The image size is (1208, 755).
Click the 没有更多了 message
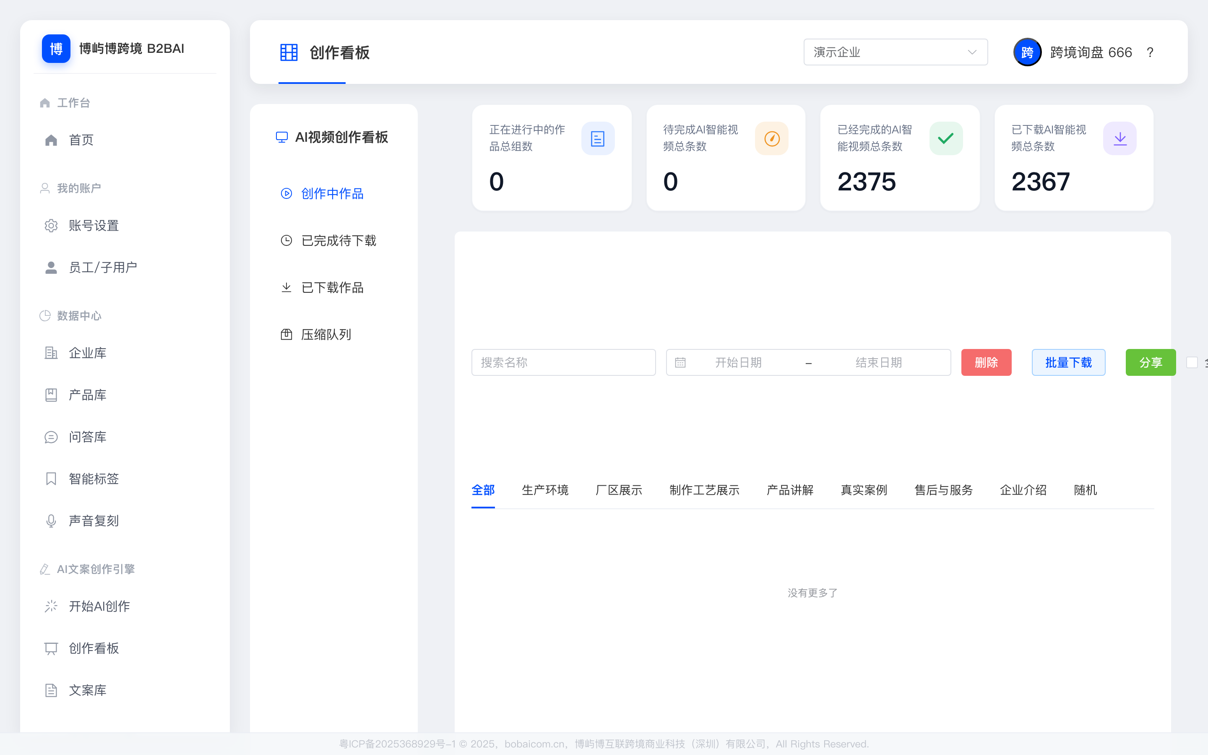click(x=812, y=593)
